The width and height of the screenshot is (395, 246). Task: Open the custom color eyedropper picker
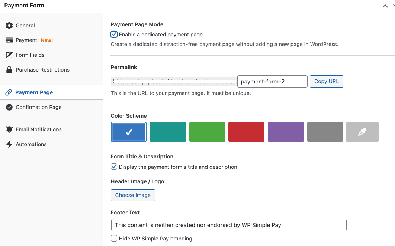click(362, 132)
